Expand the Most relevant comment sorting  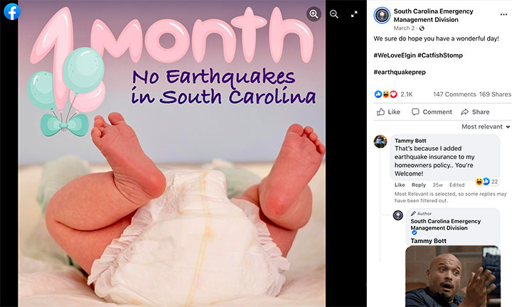(486, 126)
